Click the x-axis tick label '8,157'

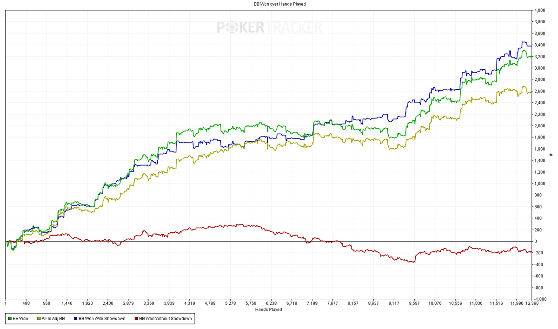click(353, 303)
